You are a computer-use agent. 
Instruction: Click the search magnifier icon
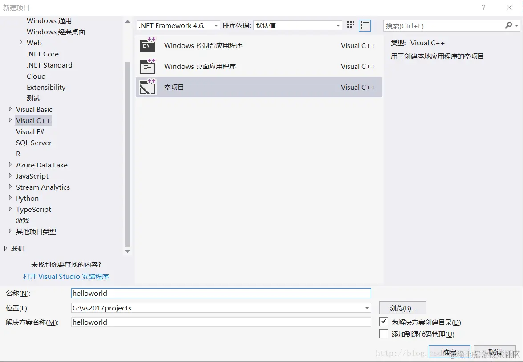[508, 25]
